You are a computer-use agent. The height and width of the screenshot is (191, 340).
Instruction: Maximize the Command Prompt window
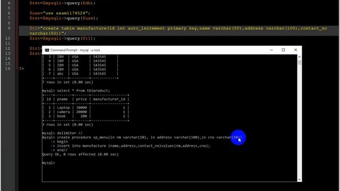(x=283, y=50)
